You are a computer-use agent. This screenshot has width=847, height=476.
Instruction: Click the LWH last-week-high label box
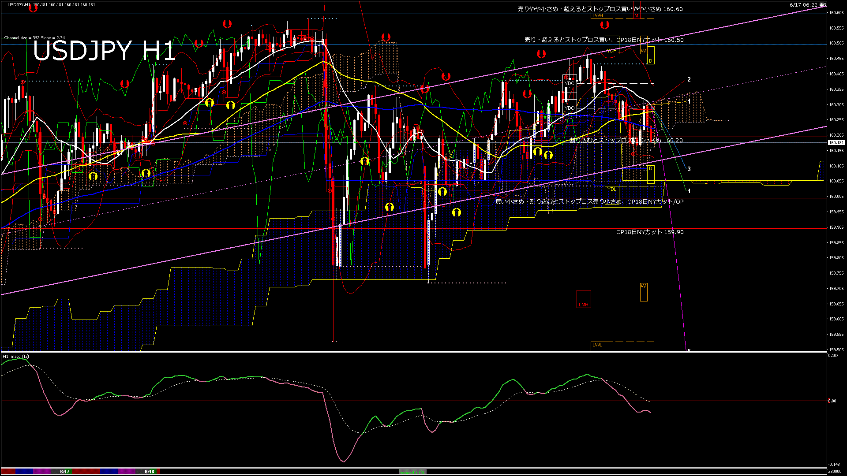tap(598, 16)
